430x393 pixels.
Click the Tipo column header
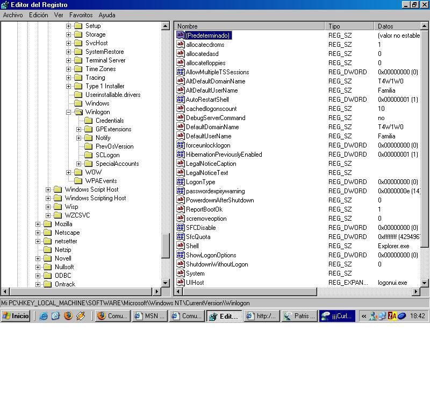click(x=349, y=26)
